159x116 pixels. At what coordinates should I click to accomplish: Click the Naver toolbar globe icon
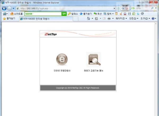pos(5,14)
